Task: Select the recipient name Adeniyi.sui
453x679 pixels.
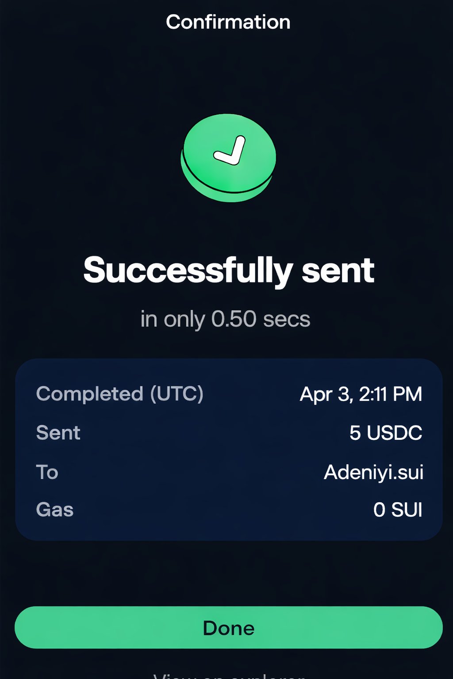Action: coord(374,472)
